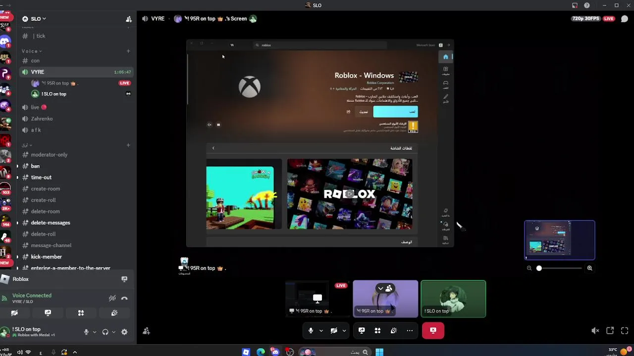This screenshot has height=356, width=634.
Task: Toggle stream audio mute speaker icon
Action: [595, 331]
